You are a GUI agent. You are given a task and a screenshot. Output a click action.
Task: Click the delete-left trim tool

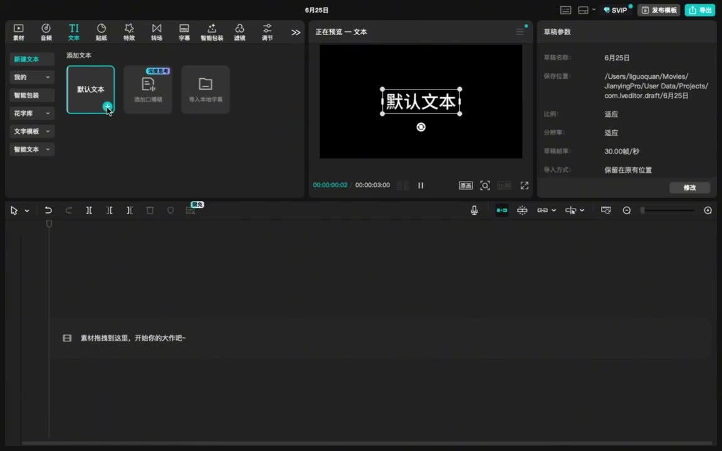(109, 210)
